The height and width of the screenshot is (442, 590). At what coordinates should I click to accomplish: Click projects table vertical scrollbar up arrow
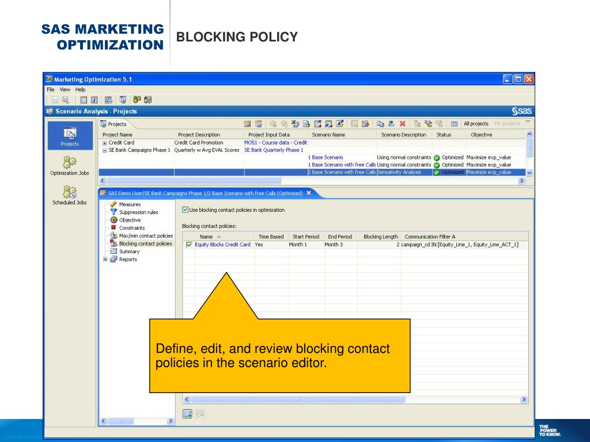pos(530,135)
